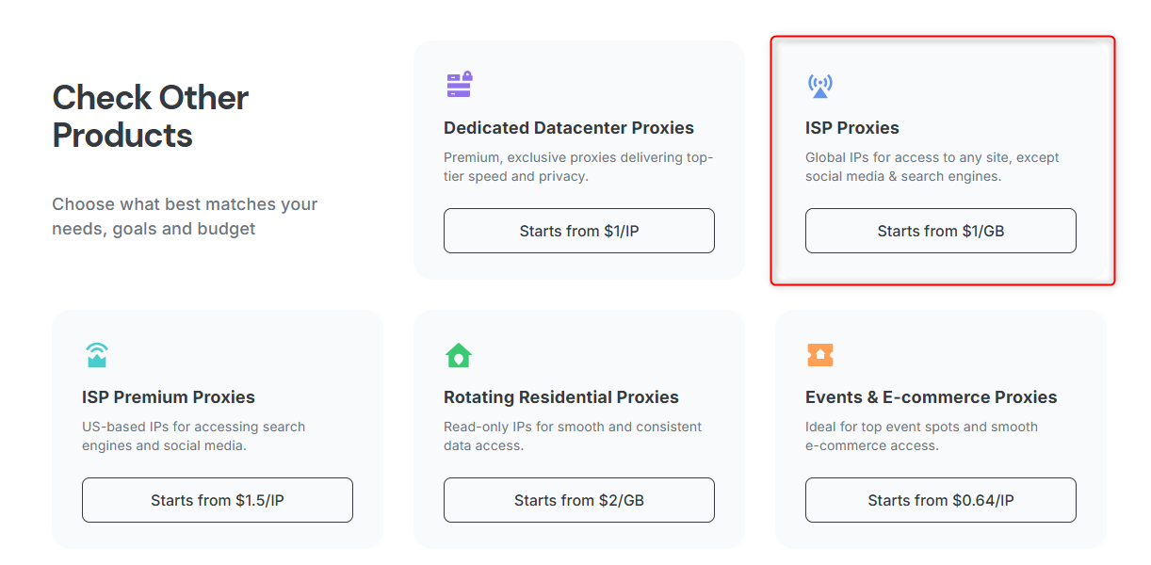This screenshot has width=1151, height=565.
Task: Select the "Starts from $1.5/IP" button
Action: (x=218, y=500)
